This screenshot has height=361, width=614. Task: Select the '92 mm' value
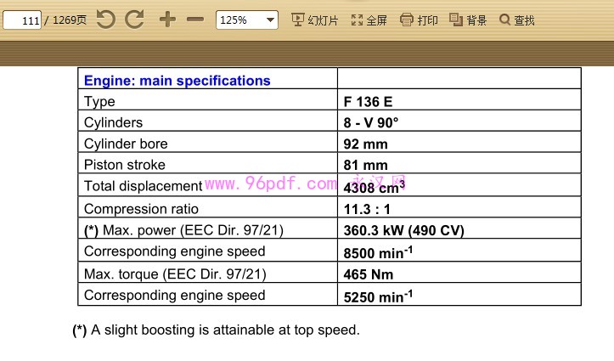click(366, 144)
